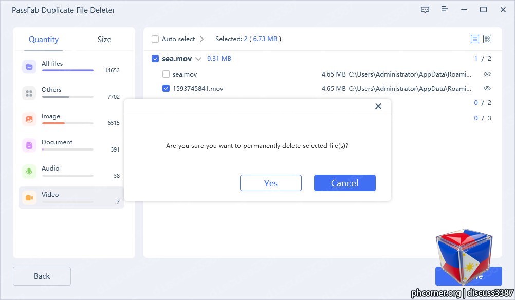Select the Image category icon

(x=29, y=119)
